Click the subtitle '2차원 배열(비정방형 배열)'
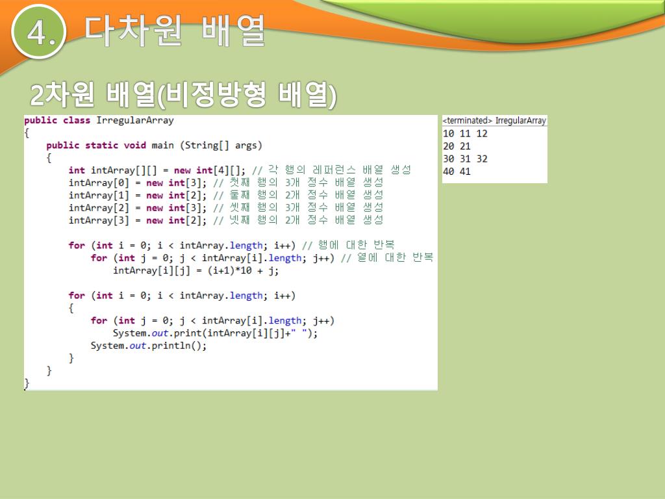 tap(183, 94)
